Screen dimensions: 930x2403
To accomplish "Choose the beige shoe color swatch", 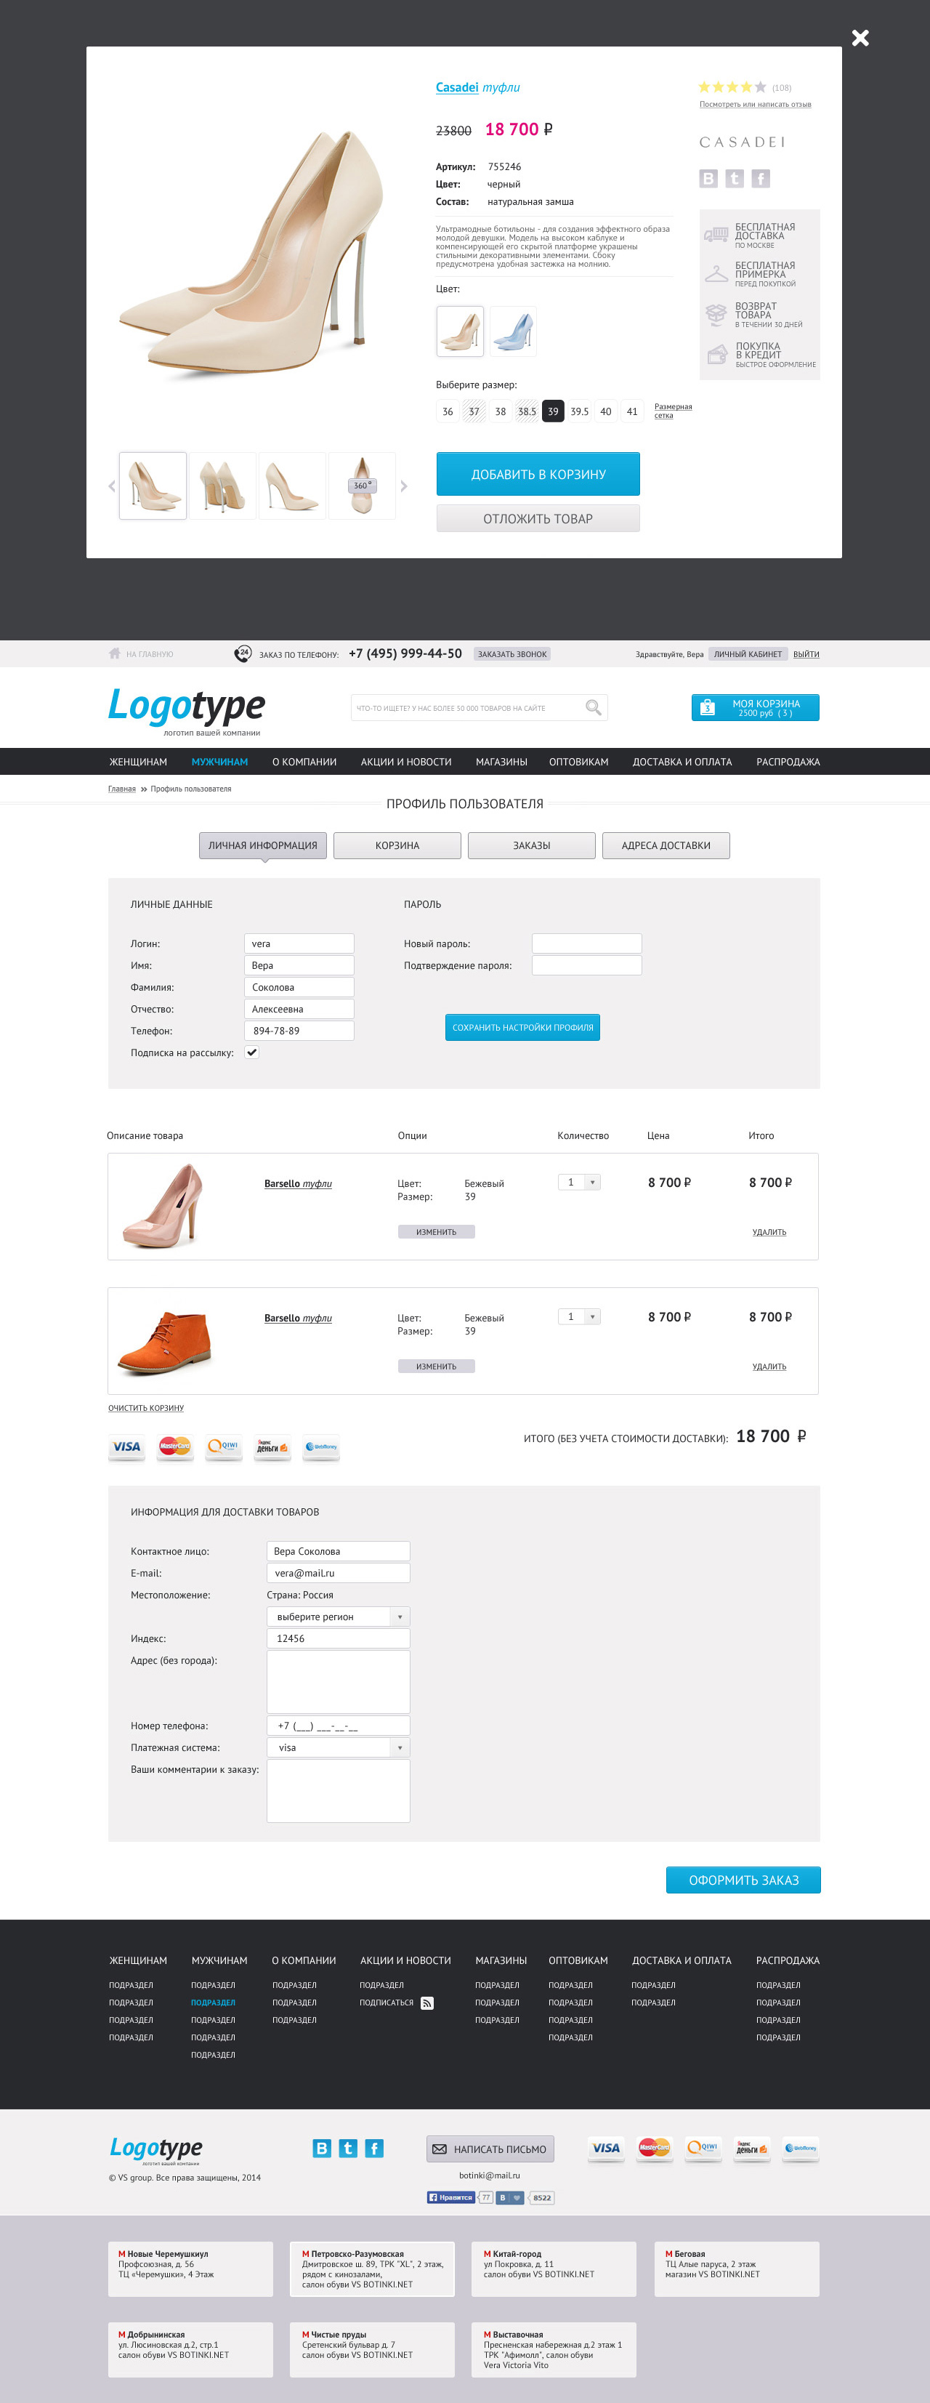I will click(x=461, y=331).
